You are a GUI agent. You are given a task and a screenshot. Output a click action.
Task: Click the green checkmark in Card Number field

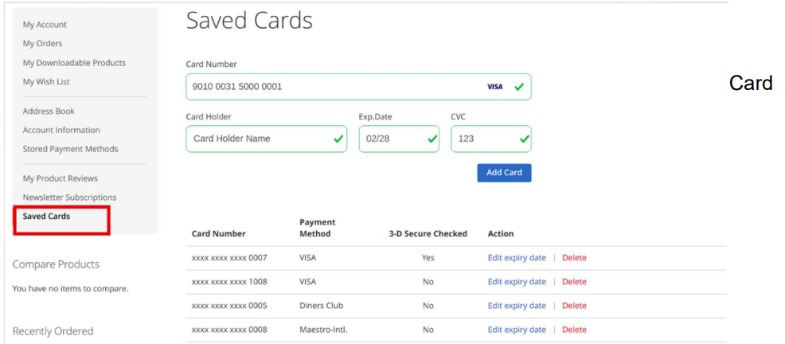(x=519, y=87)
